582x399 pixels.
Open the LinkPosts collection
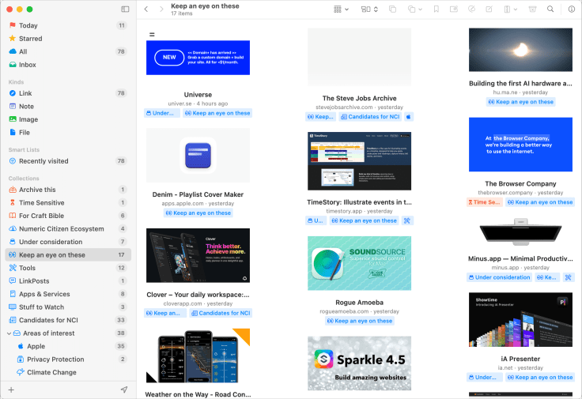point(68,280)
